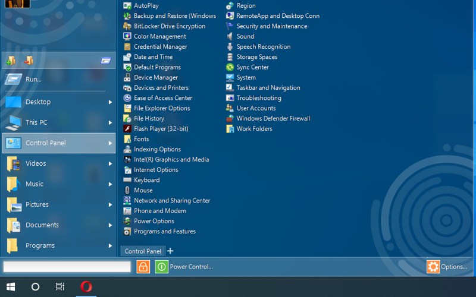Open Ease of Access Center icon
The height and width of the screenshot is (297, 476).
[x=127, y=98]
